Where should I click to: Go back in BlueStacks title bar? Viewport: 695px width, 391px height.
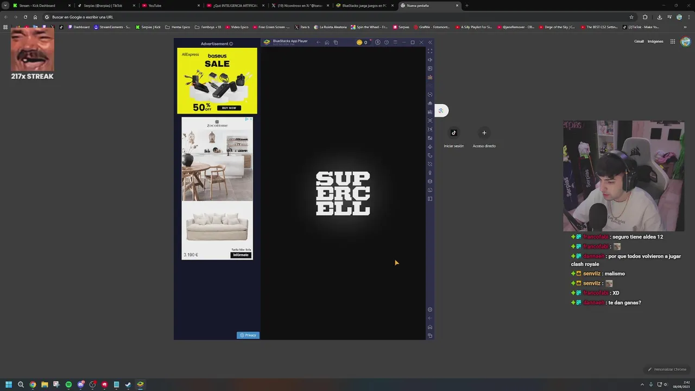[318, 42]
